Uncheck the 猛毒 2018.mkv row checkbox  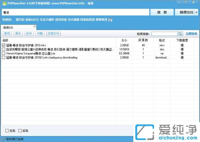4,45
